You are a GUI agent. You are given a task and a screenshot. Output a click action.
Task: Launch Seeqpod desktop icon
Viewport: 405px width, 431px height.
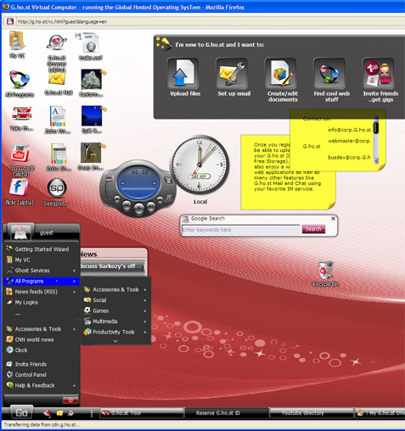[x=57, y=188]
